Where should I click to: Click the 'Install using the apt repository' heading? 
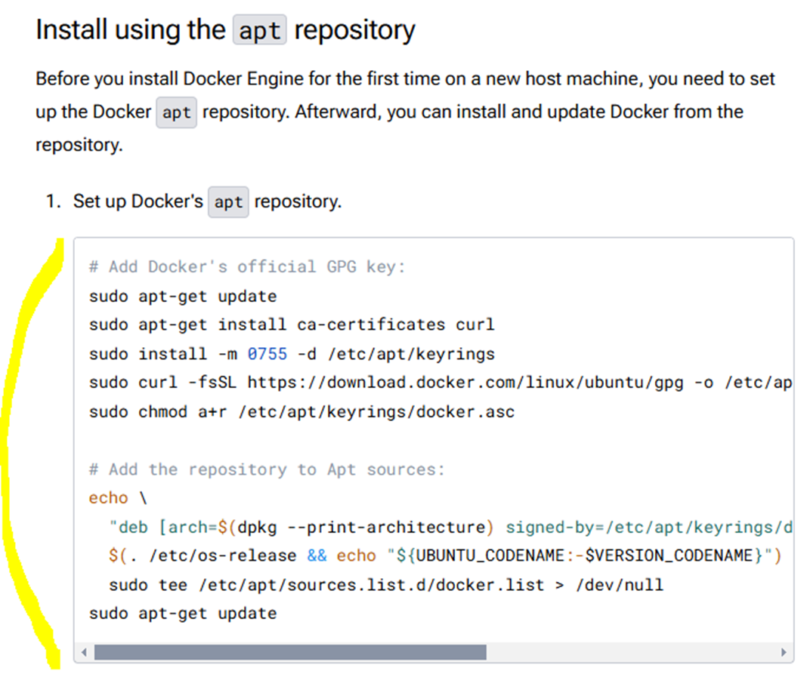tap(226, 29)
